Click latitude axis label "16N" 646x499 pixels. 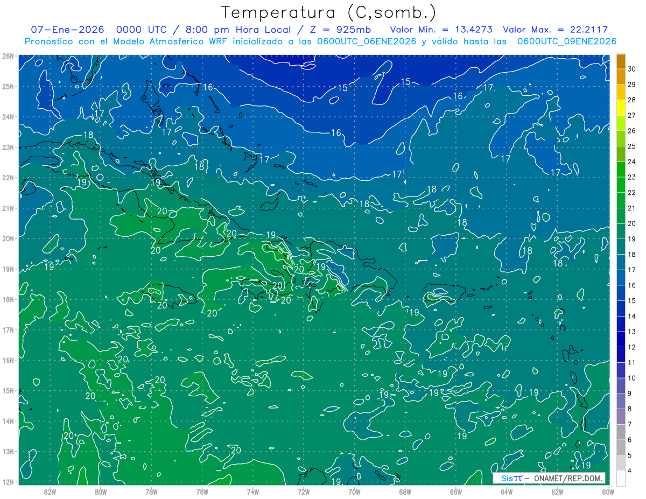(x=8, y=360)
